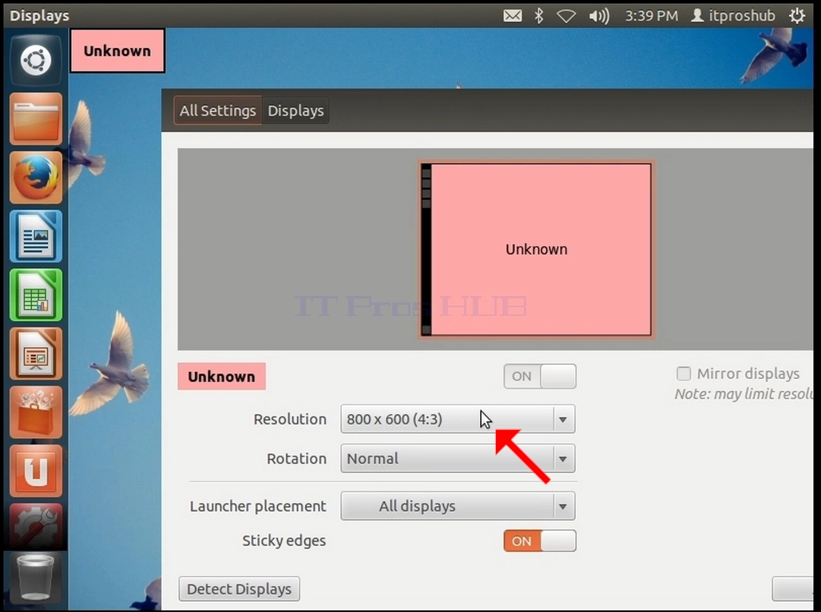Click the Unknown overlay label on desktop
Screen dimensions: 821x612
click(117, 51)
